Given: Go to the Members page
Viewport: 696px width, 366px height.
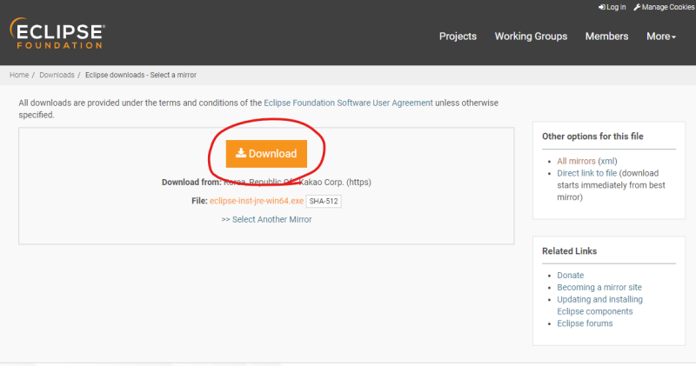Looking at the screenshot, I should [x=606, y=37].
